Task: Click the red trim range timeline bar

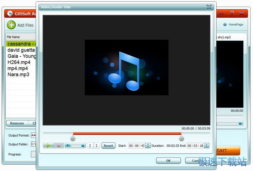Action: click(126, 133)
